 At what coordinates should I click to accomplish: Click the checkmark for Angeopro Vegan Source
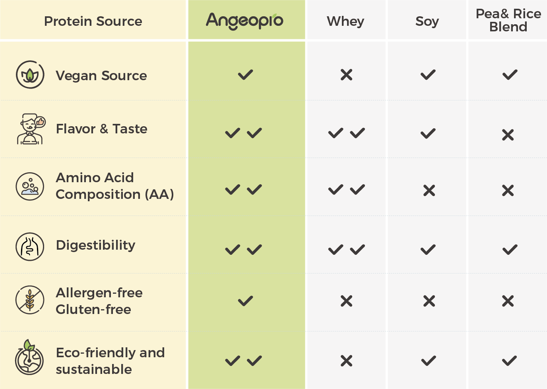(x=246, y=75)
